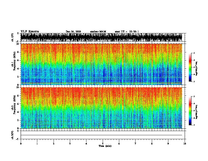Click time axis tick label "1"
The height and width of the screenshot is (161, 208).
click(37, 144)
